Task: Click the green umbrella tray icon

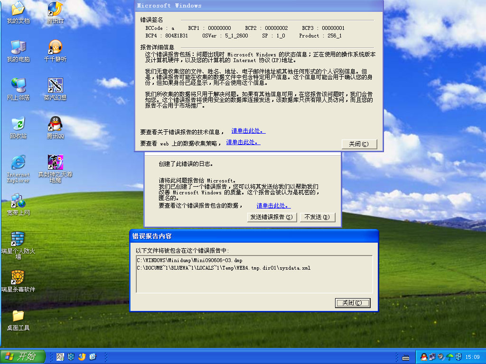Action: point(450,357)
